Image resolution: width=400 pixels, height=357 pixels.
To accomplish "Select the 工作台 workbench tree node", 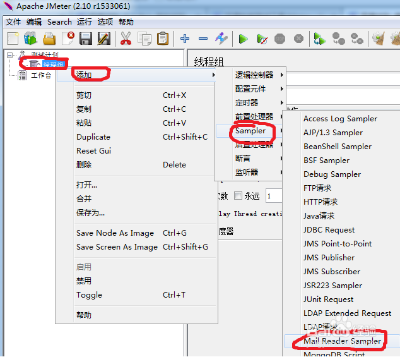I will click(x=41, y=75).
